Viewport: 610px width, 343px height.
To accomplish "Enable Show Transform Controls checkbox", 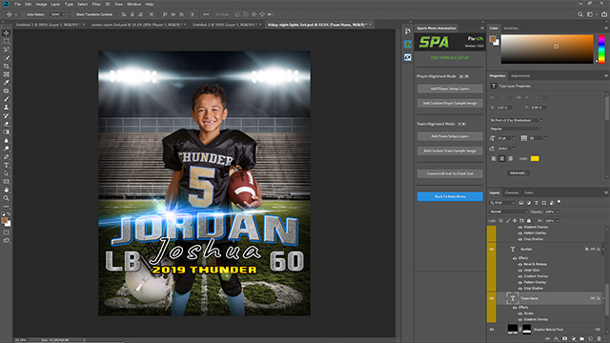I will (73, 14).
